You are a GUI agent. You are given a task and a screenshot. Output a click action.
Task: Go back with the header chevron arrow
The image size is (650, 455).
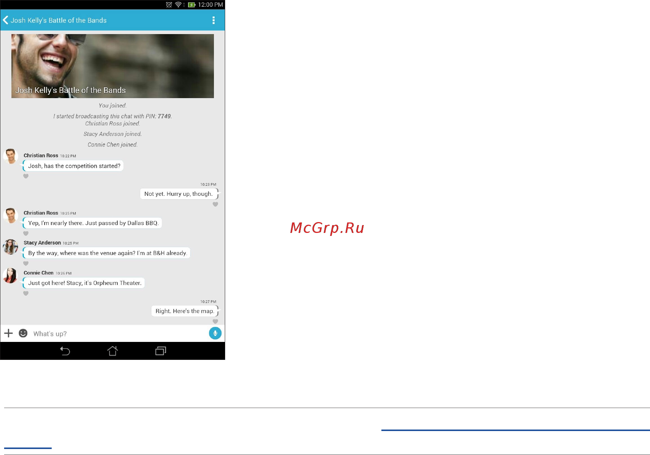[x=6, y=20]
